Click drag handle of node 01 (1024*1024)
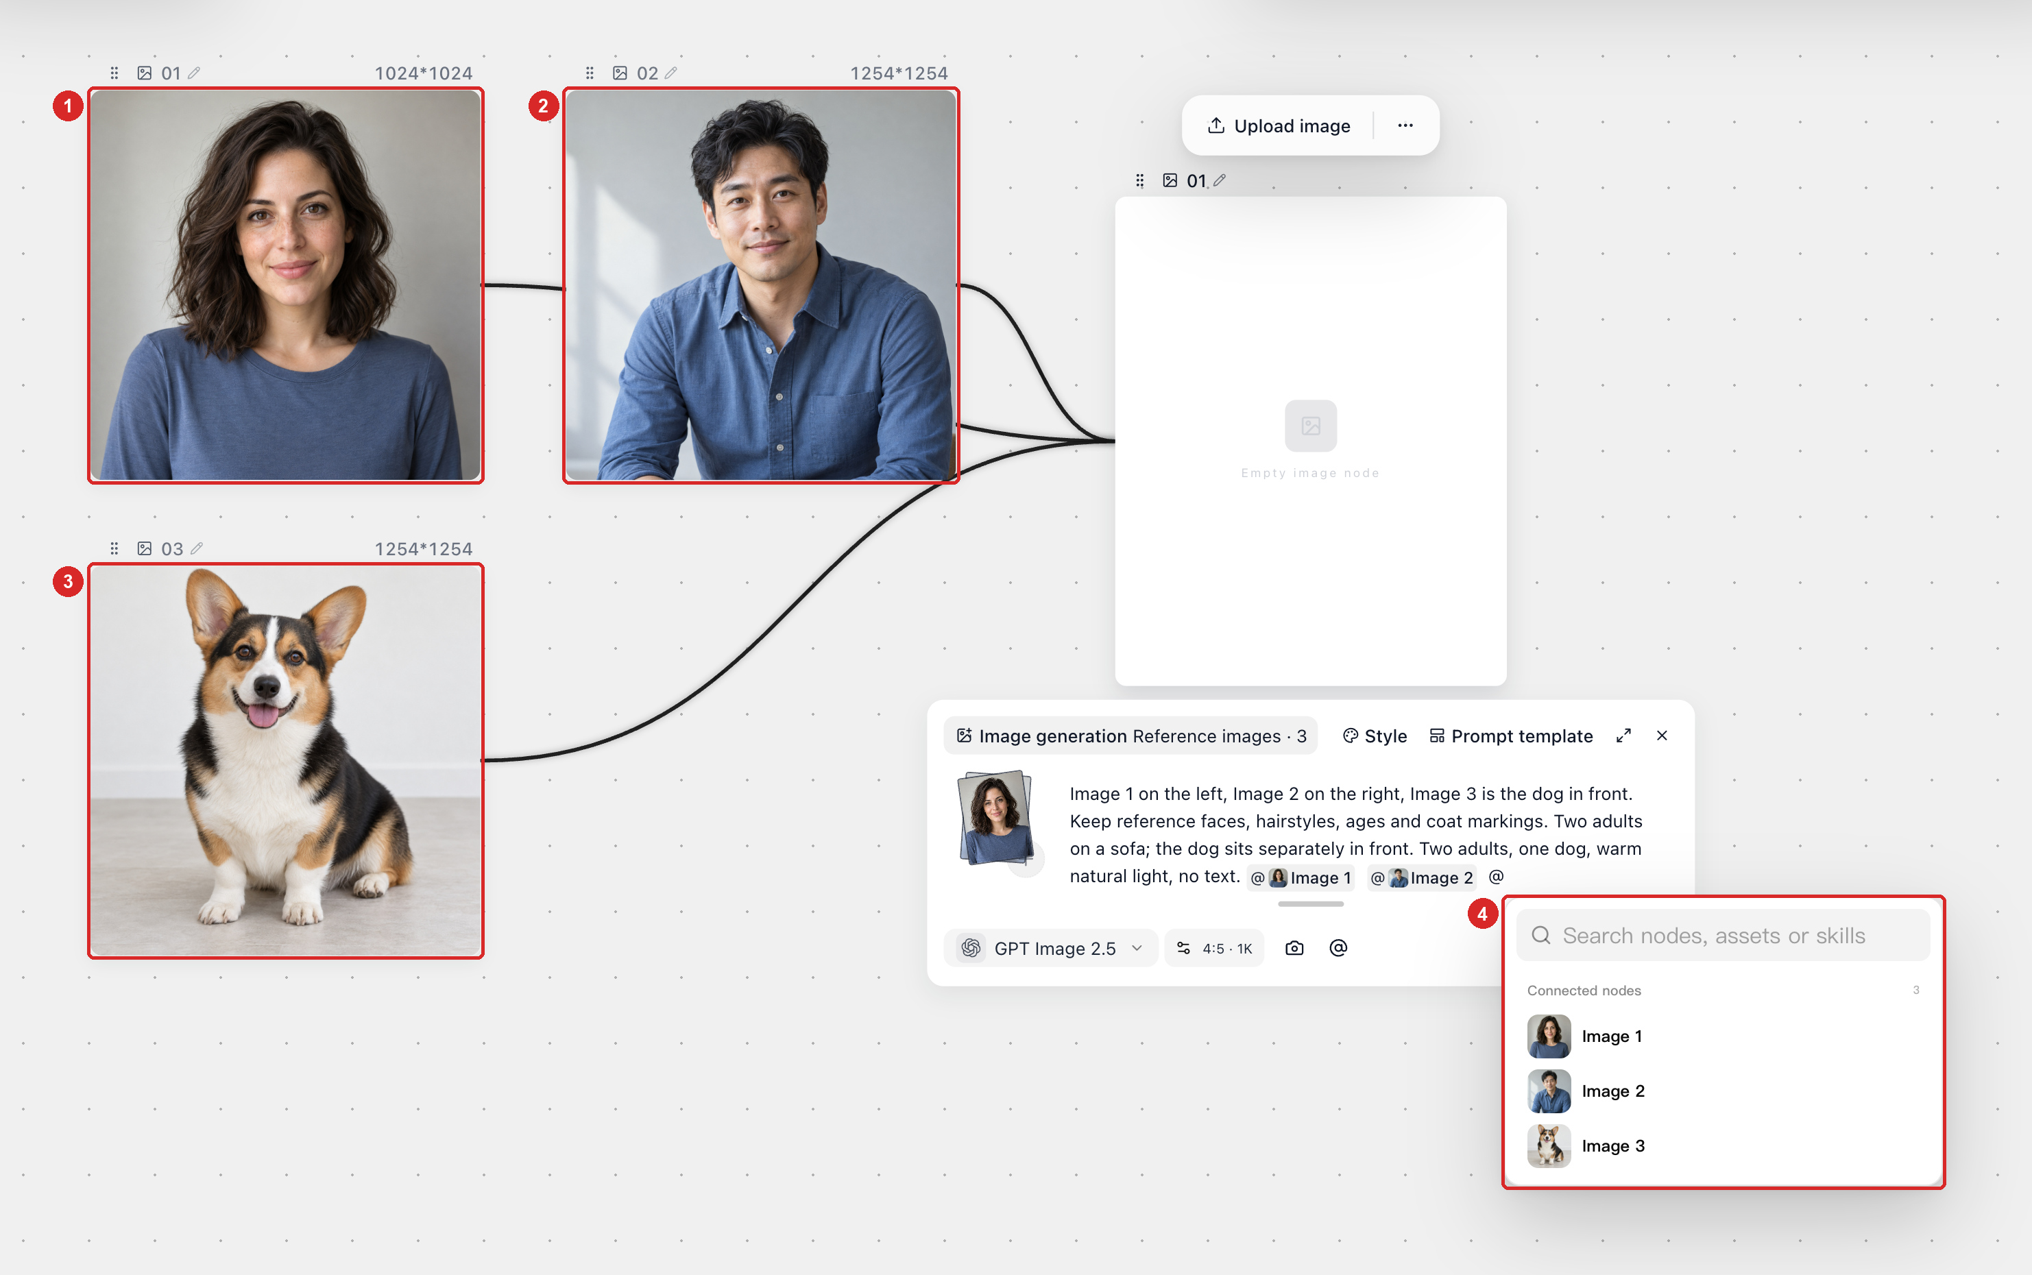 click(114, 73)
